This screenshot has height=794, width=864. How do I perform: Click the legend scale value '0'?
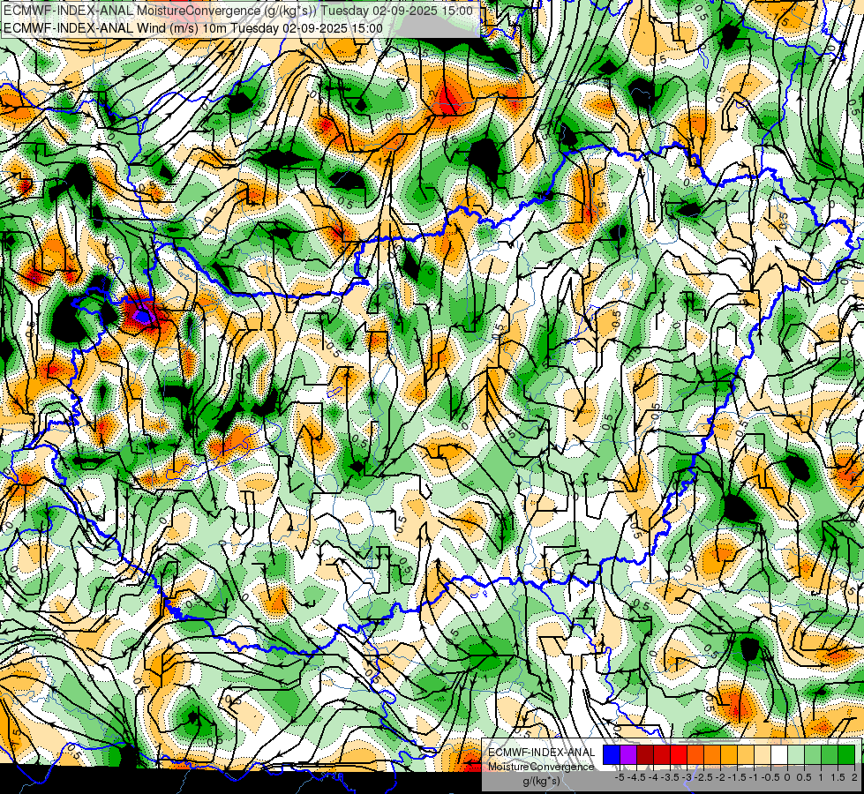[x=787, y=777]
